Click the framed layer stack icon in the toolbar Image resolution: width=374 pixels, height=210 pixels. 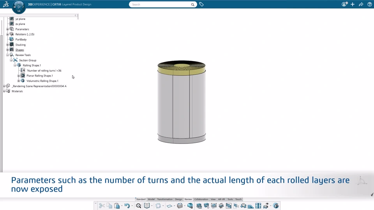point(214,206)
